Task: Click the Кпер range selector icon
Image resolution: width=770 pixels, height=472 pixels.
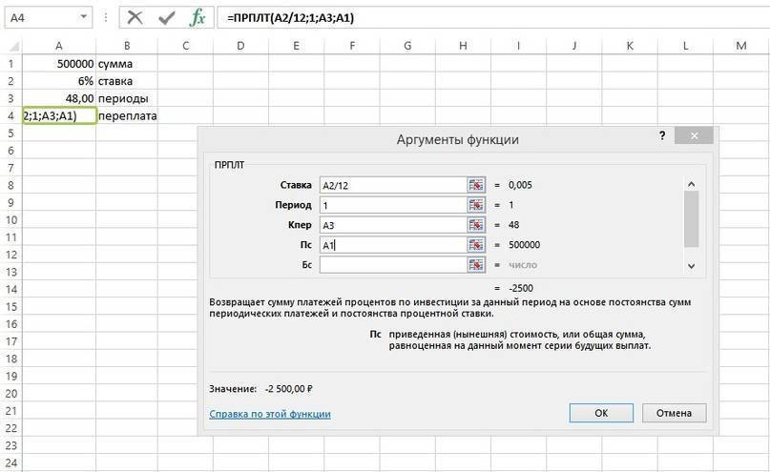Action: click(476, 225)
